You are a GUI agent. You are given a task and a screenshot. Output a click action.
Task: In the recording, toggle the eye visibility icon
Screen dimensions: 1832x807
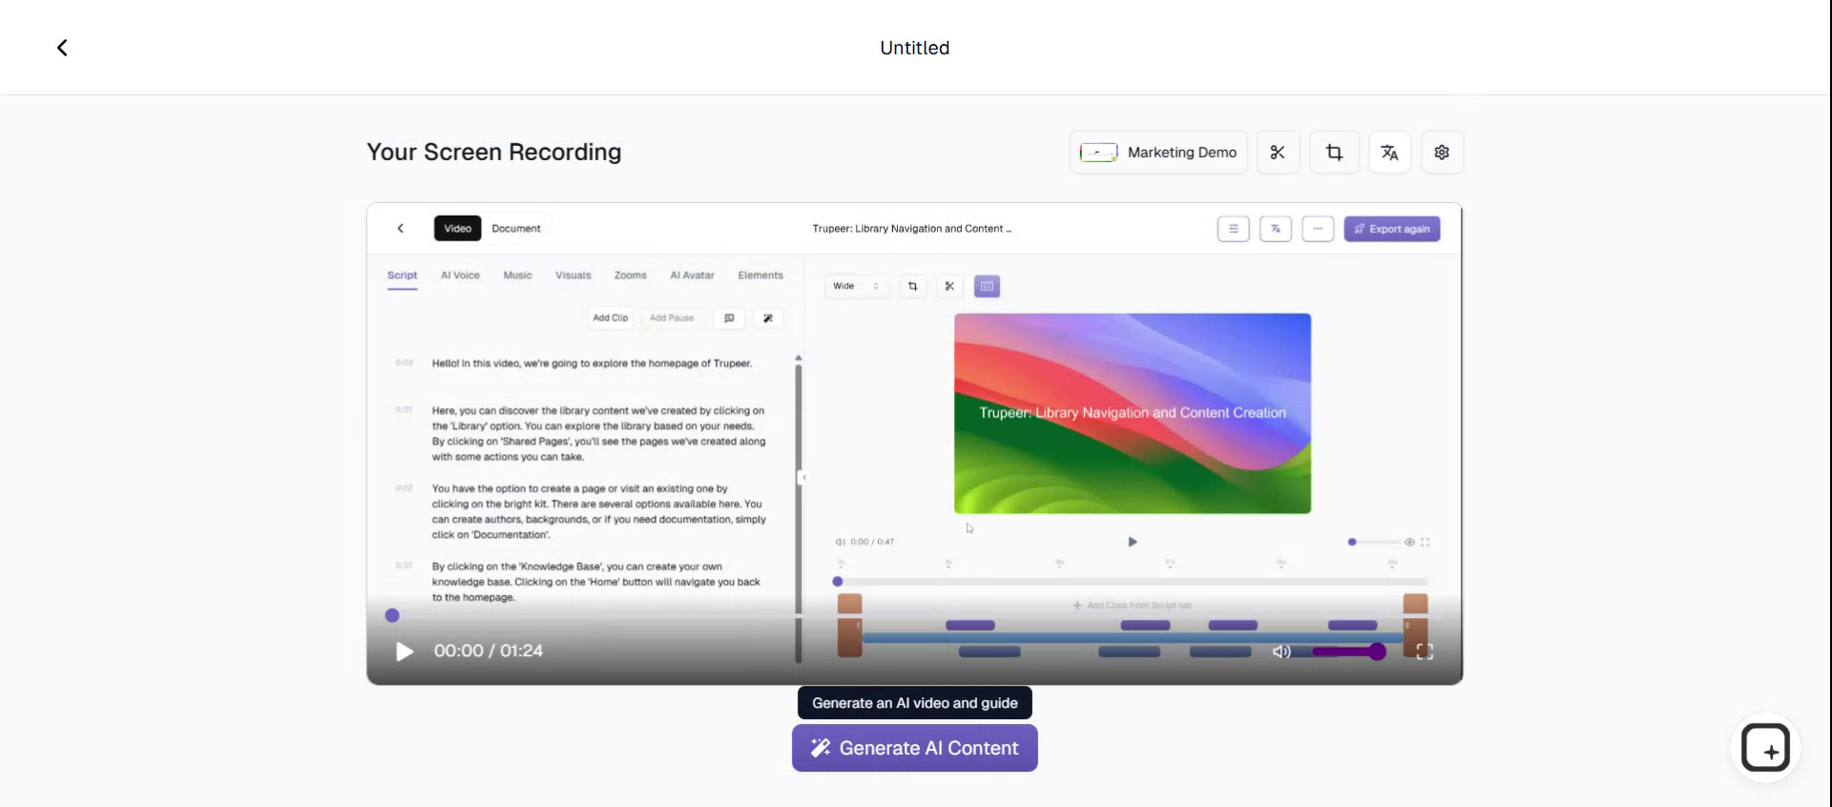1409,542
